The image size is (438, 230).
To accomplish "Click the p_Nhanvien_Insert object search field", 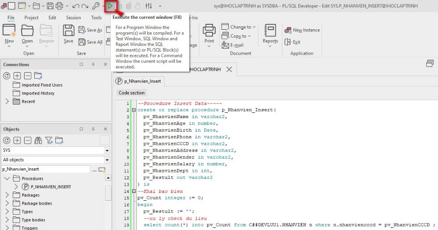I will (x=46, y=169).
